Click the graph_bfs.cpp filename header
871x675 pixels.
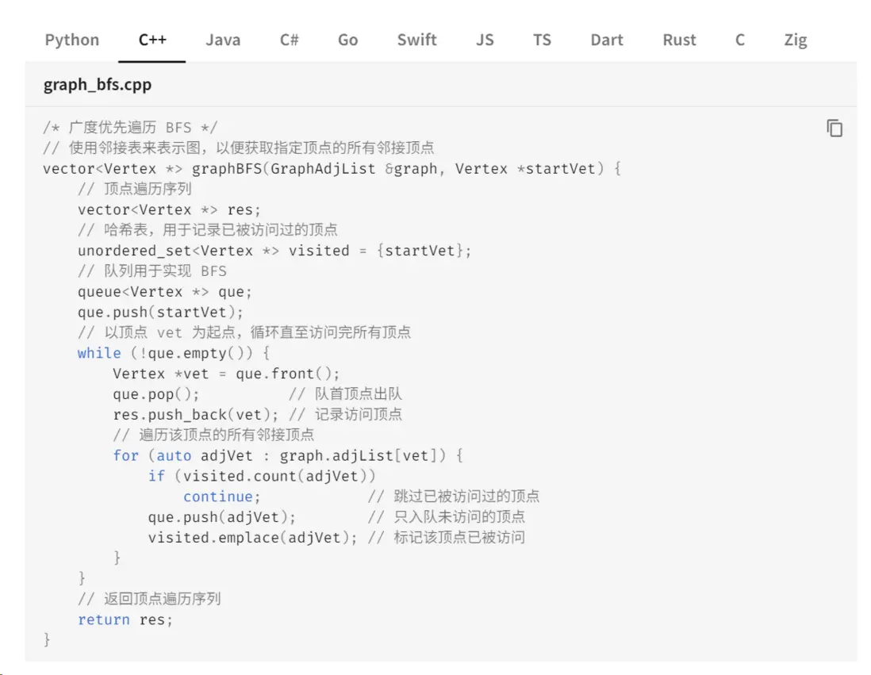click(x=97, y=84)
